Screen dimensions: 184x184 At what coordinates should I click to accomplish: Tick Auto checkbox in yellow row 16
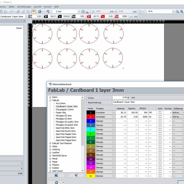(160, 176)
